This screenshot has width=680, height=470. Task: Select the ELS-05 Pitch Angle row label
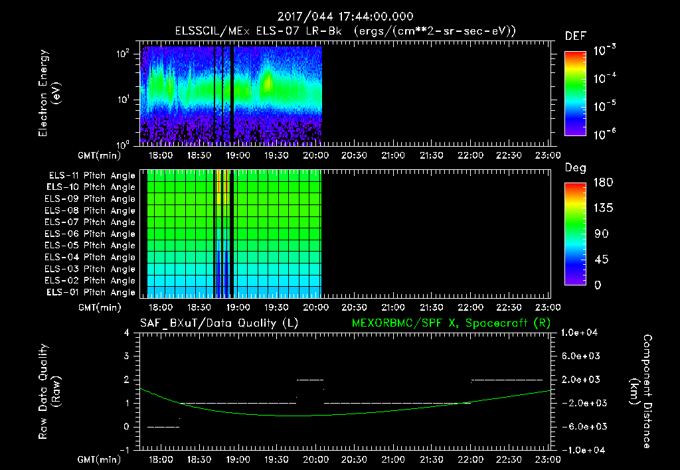pyautogui.click(x=90, y=246)
